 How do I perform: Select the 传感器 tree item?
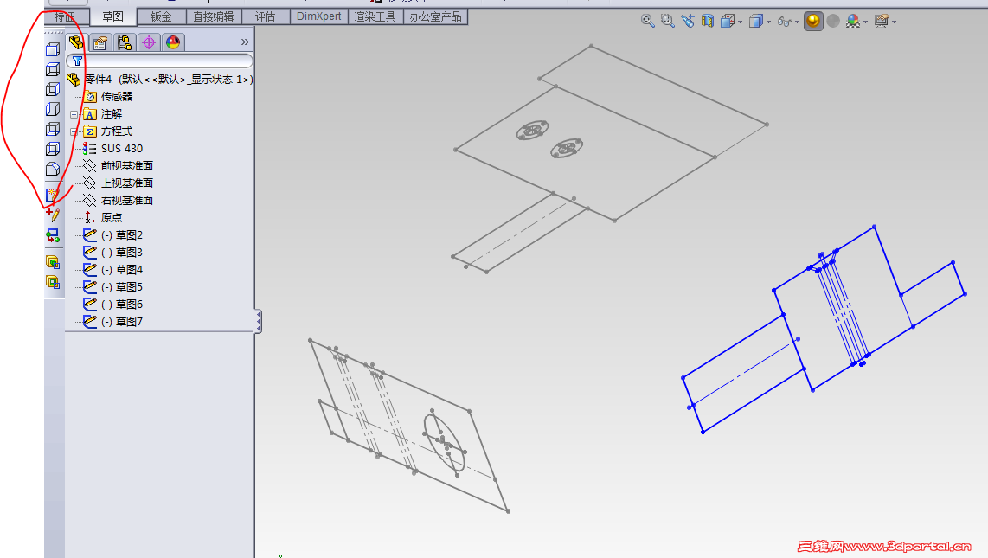117,96
